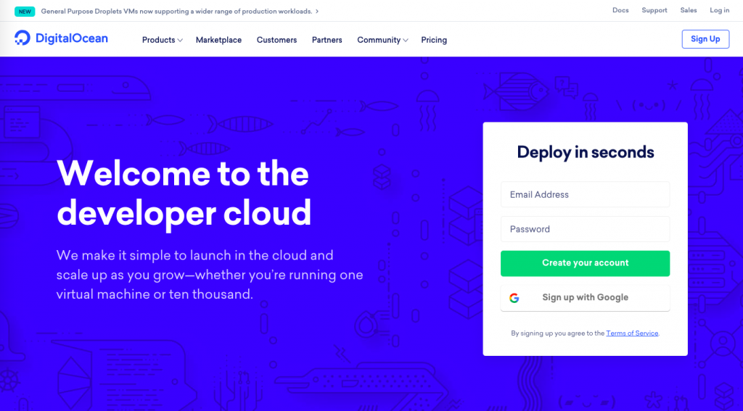Screen dimensions: 743x411
Task: Open the Support link
Action: point(654,10)
